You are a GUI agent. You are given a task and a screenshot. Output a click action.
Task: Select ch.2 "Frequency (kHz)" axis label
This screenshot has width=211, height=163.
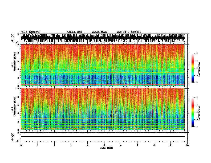tap(15, 106)
